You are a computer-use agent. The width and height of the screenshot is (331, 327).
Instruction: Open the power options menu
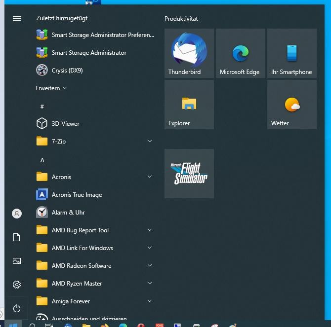[x=17, y=308]
